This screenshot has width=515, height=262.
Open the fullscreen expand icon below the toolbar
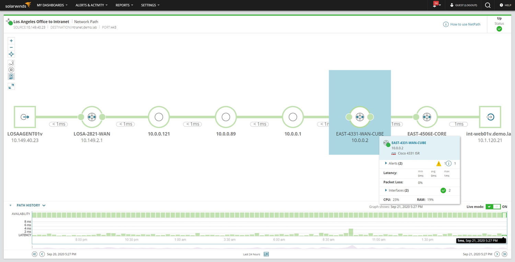coord(11,86)
